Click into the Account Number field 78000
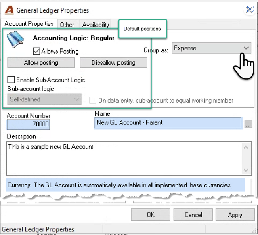 [28, 124]
